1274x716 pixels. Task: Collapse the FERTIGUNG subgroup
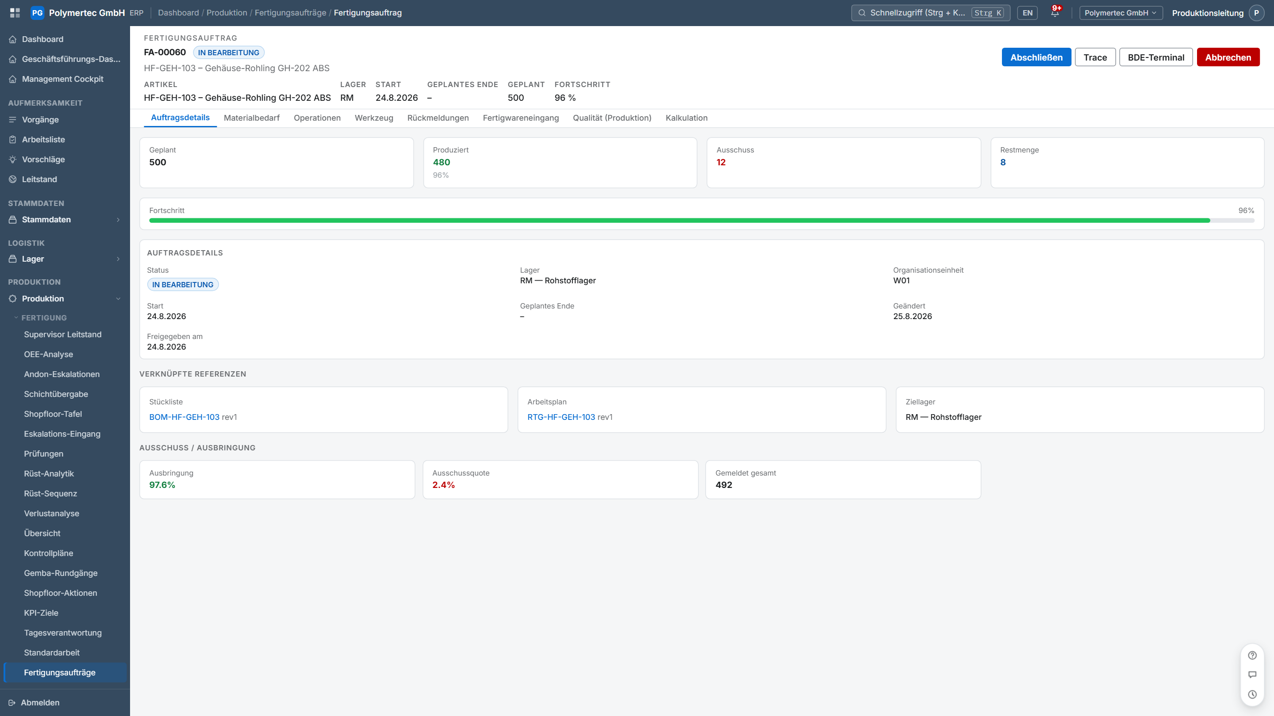point(40,318)
